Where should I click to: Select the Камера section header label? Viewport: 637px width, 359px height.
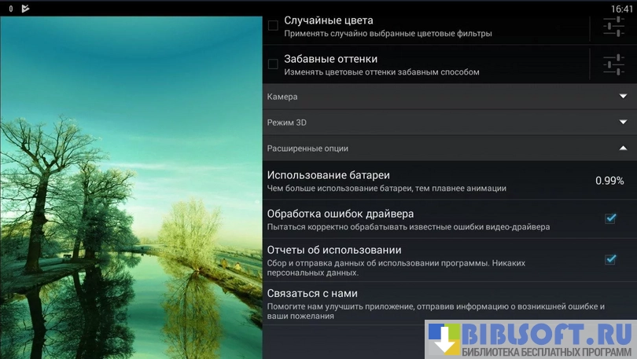click(282, 97)
